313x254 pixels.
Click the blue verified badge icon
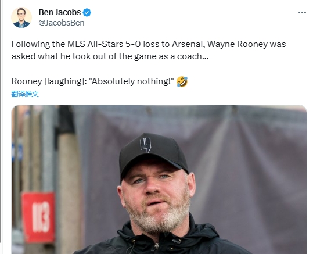tap(87, 12)
